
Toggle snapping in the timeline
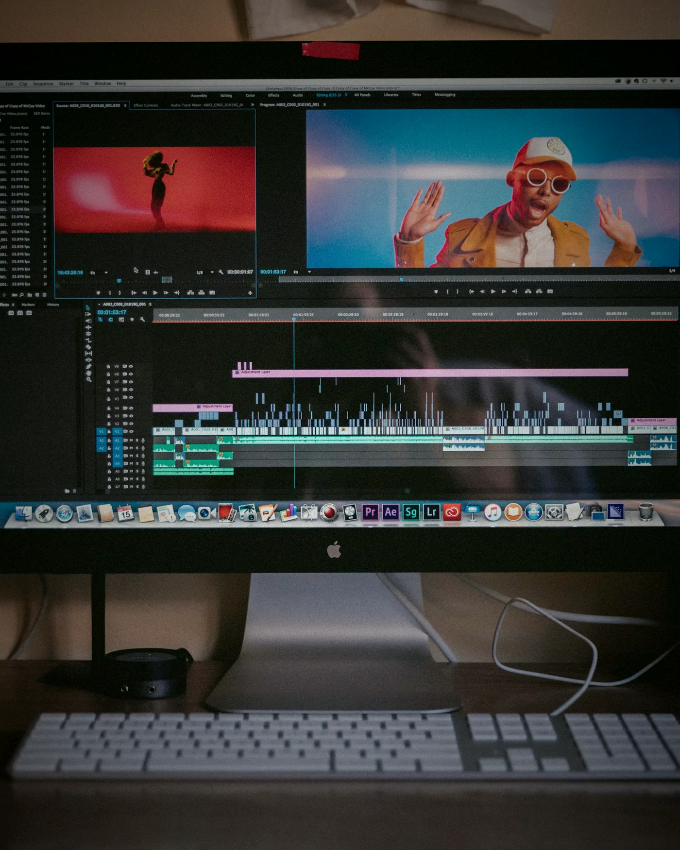click(x=111, y=320)
